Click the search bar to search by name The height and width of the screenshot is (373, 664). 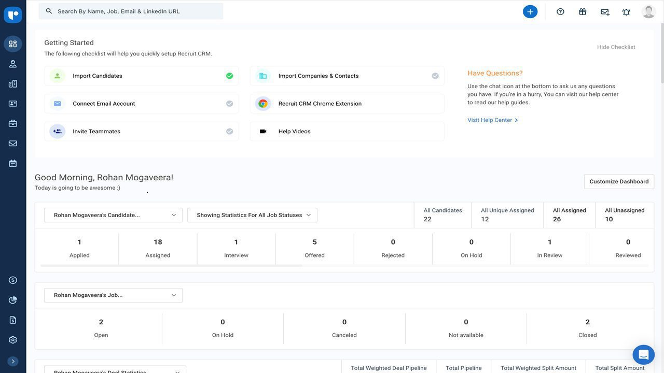[x=131, y=10]
